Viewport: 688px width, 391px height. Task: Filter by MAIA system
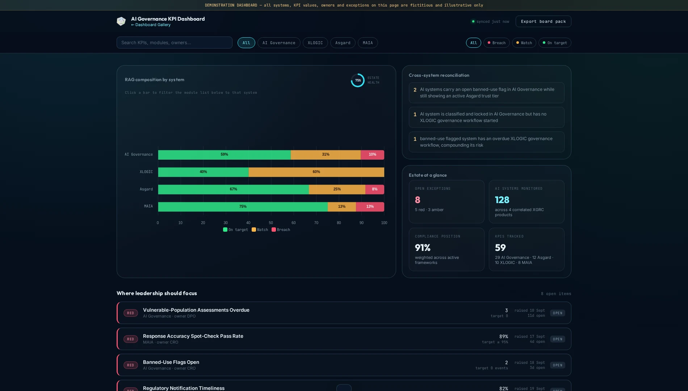click(368, 43)
